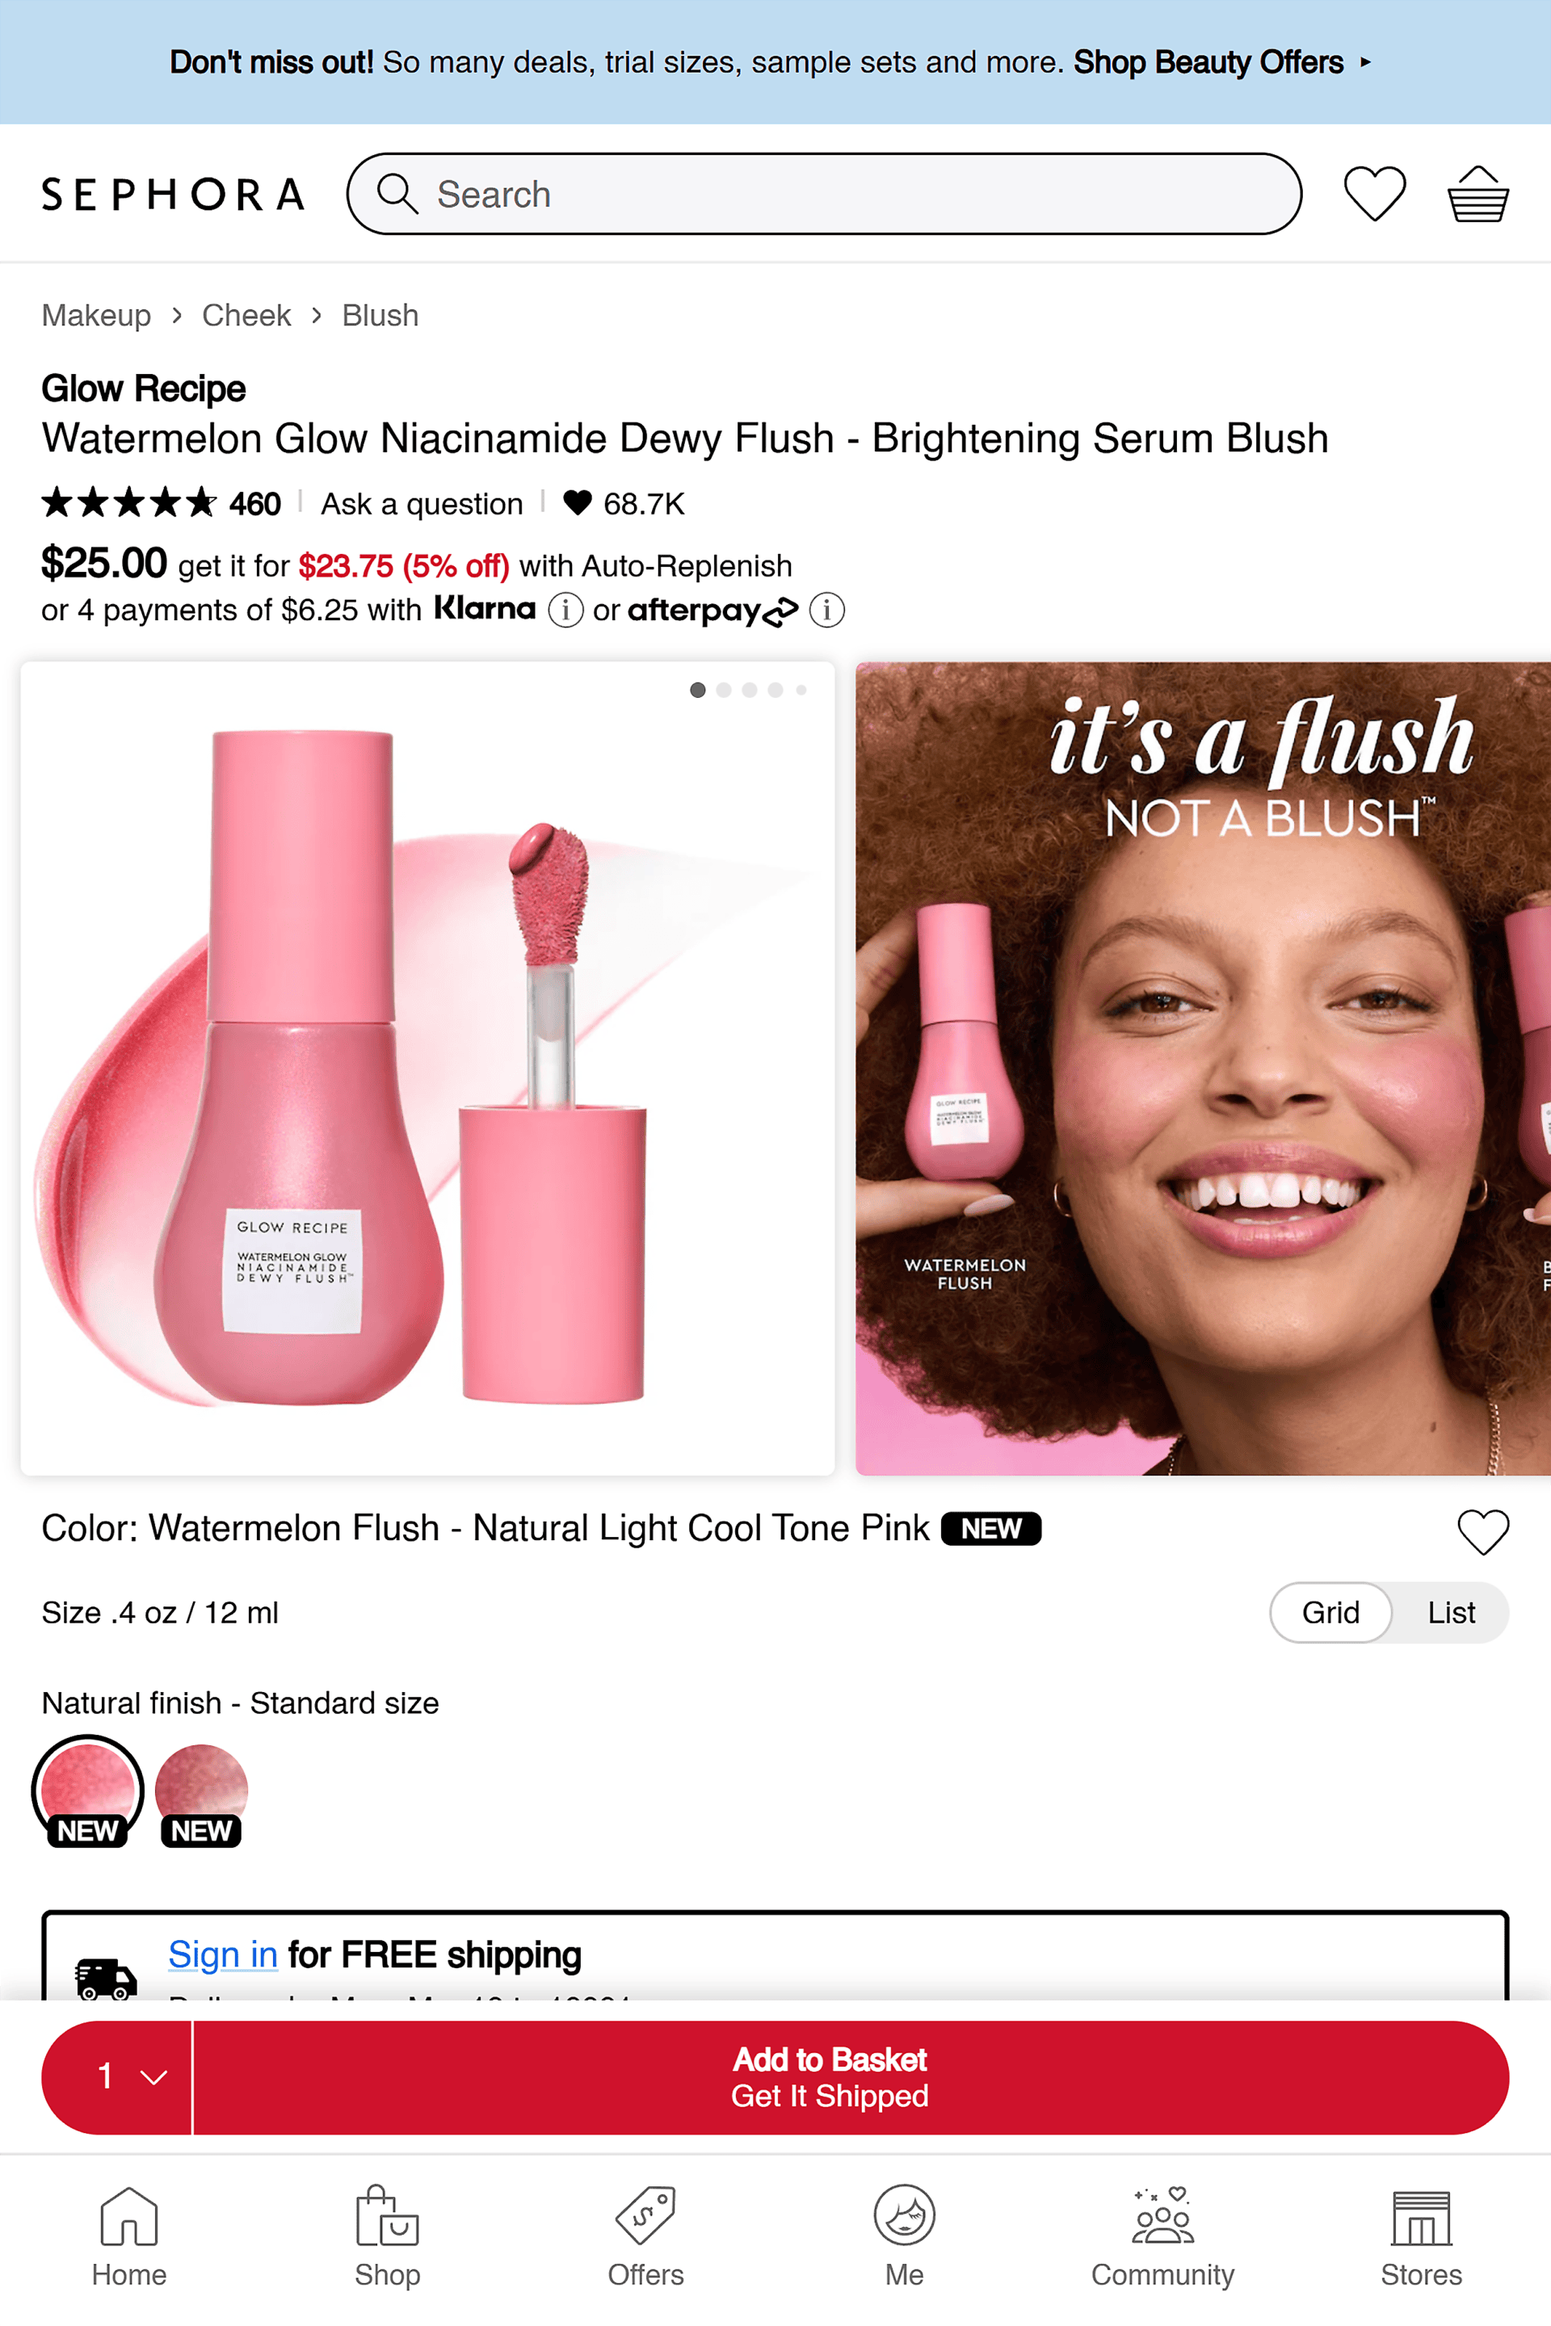This screenshot has width=1551, height=2326.
Task: Click the Sign in link
Action: click(x=223, y=1955)
